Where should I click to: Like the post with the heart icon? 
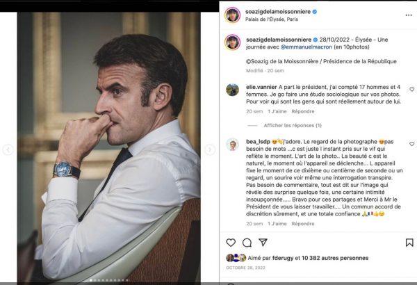pyautogui.click(x=231, y=243)
